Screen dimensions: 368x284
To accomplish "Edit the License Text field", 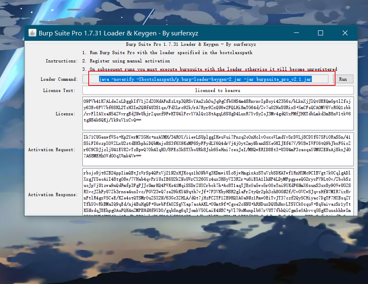I will 218,90.
